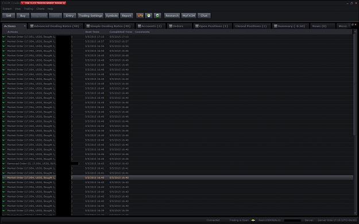Open Trading Settings
The height and width of the screenshot is (224, 359).
[90, 16]
